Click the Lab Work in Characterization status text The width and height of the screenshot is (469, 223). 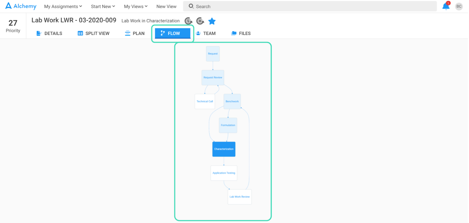151,21
